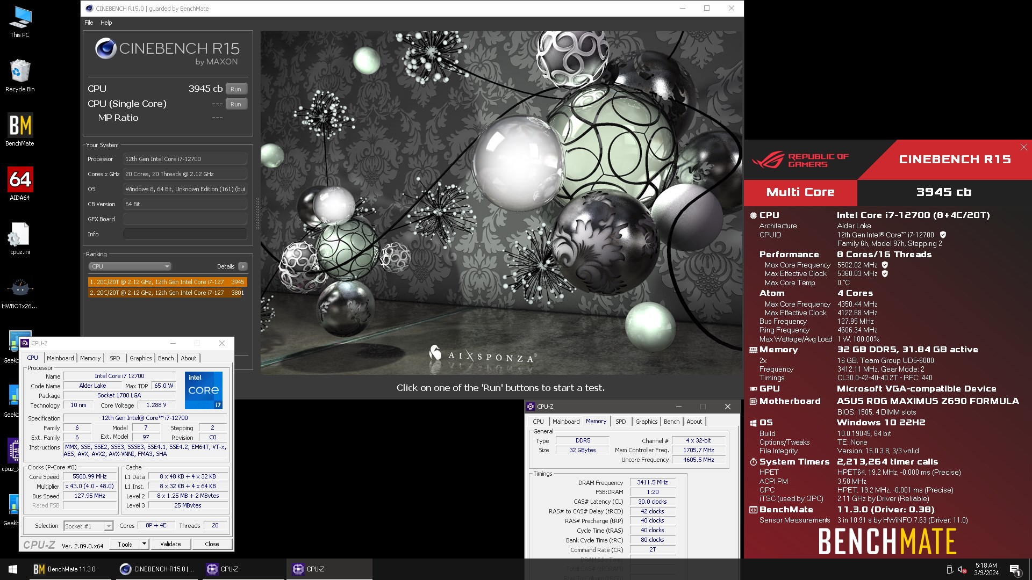
Task: Launch BenchMate desktop shortcut
Action: (20, 129)
